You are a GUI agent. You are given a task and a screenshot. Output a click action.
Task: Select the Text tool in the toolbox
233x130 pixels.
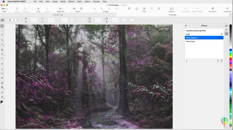[x=2, y=64]
